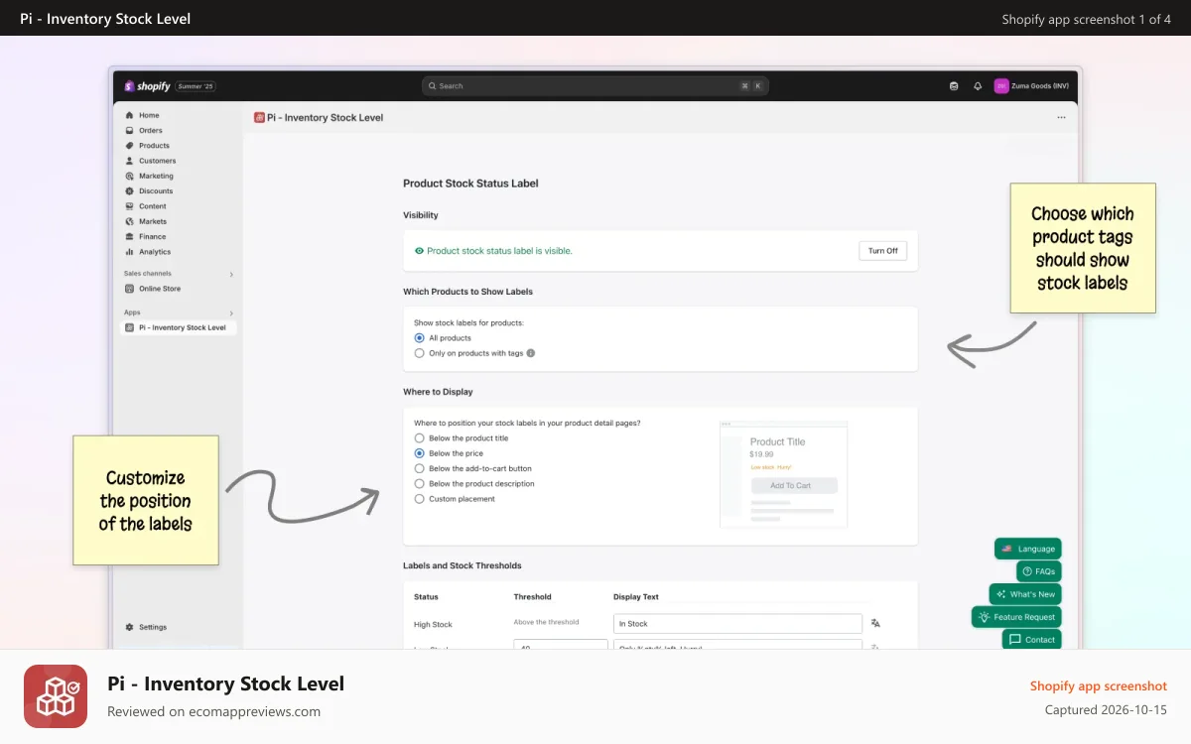The width and height of the screenshot is (1191, 744).
Task: Open the What's New button
Action: tap(1025, 594)
